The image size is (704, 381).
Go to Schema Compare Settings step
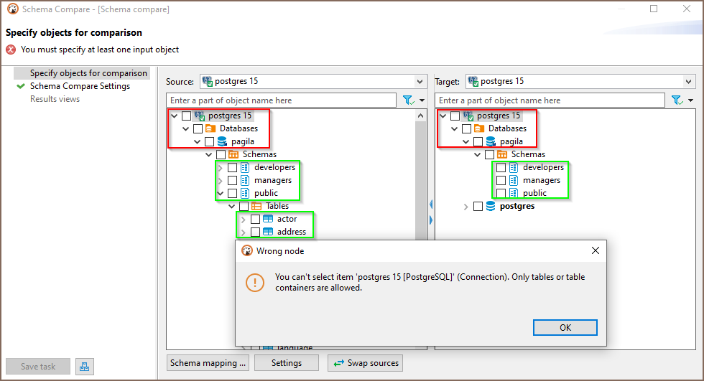pyautogui.click(x=80, y=86)
